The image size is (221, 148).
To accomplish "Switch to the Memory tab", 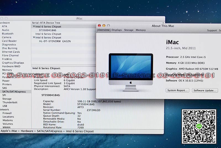I will [x=141, y=30].
